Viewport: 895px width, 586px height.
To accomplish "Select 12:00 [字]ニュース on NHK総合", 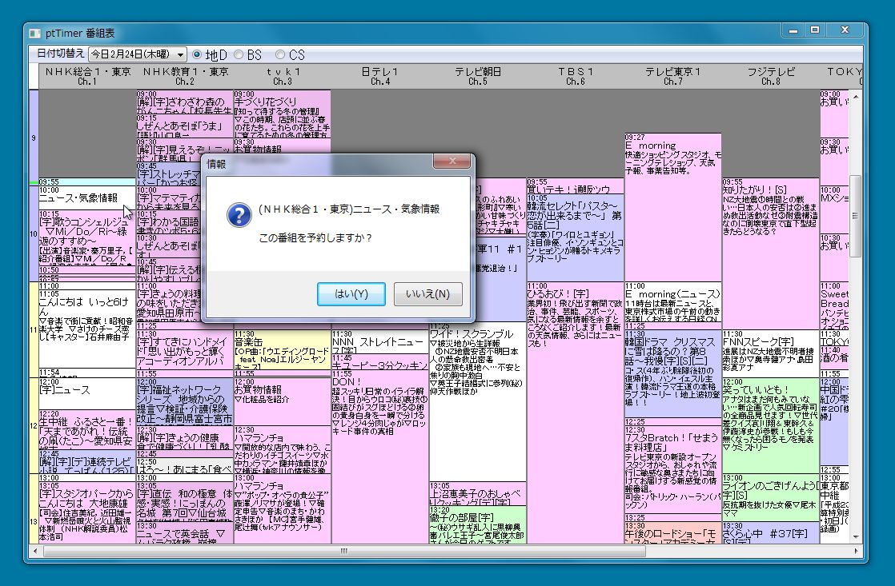I will pos(86,393).
